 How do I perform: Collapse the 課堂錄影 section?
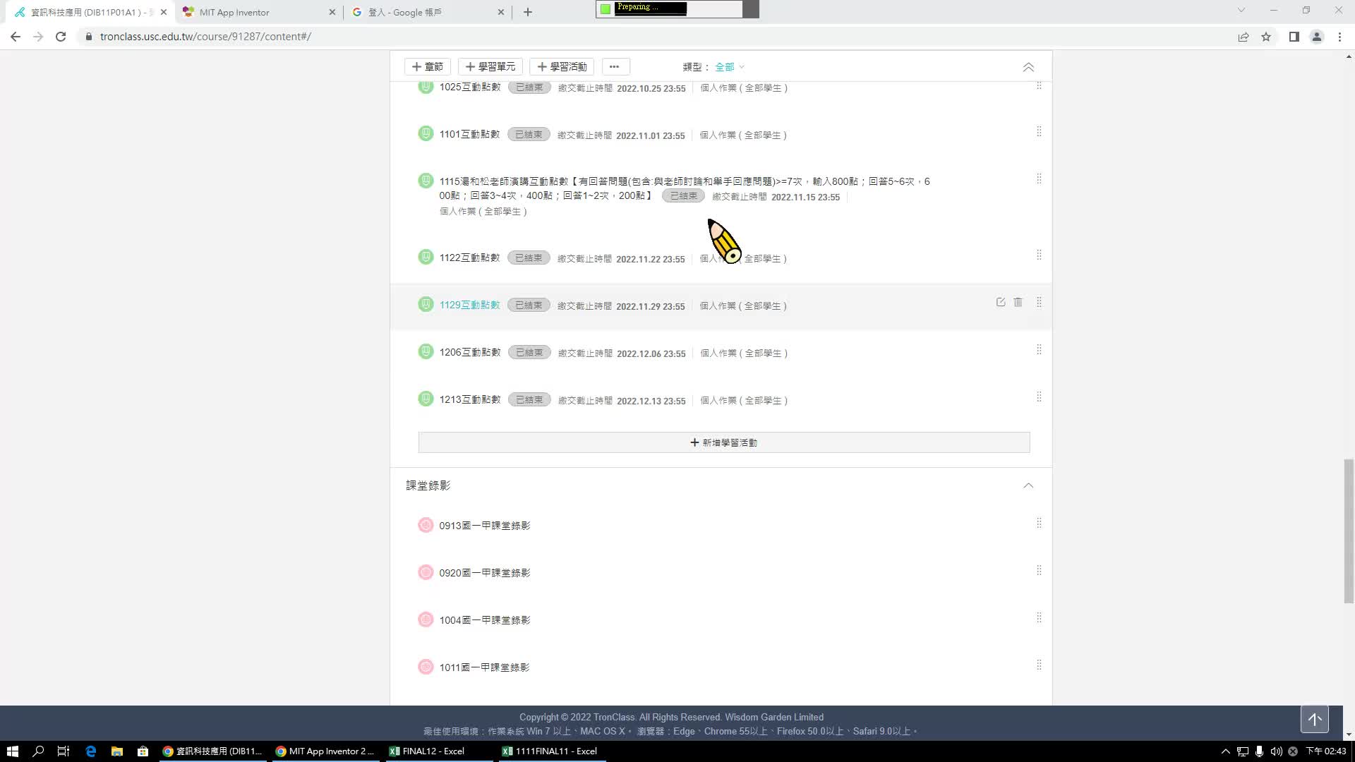(x=1028, y=485)
